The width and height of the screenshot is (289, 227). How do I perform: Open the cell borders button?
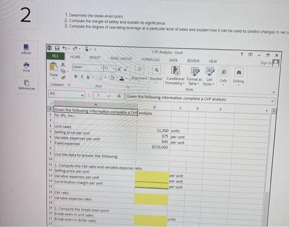100,78
